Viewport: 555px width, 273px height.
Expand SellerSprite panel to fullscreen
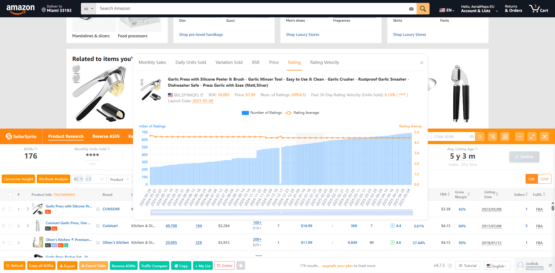point(532,137)
